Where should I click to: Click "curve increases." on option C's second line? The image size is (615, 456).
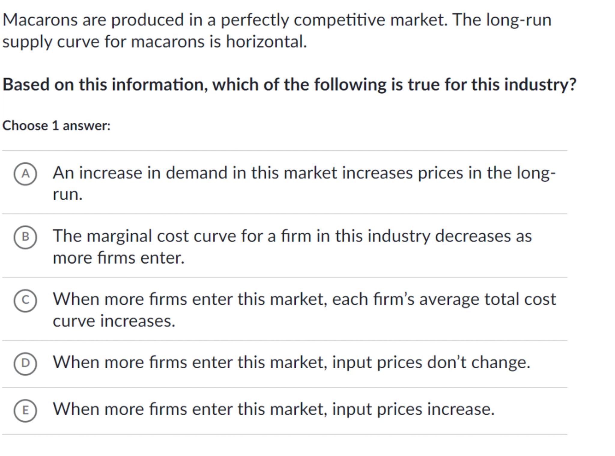coord(114,321)
